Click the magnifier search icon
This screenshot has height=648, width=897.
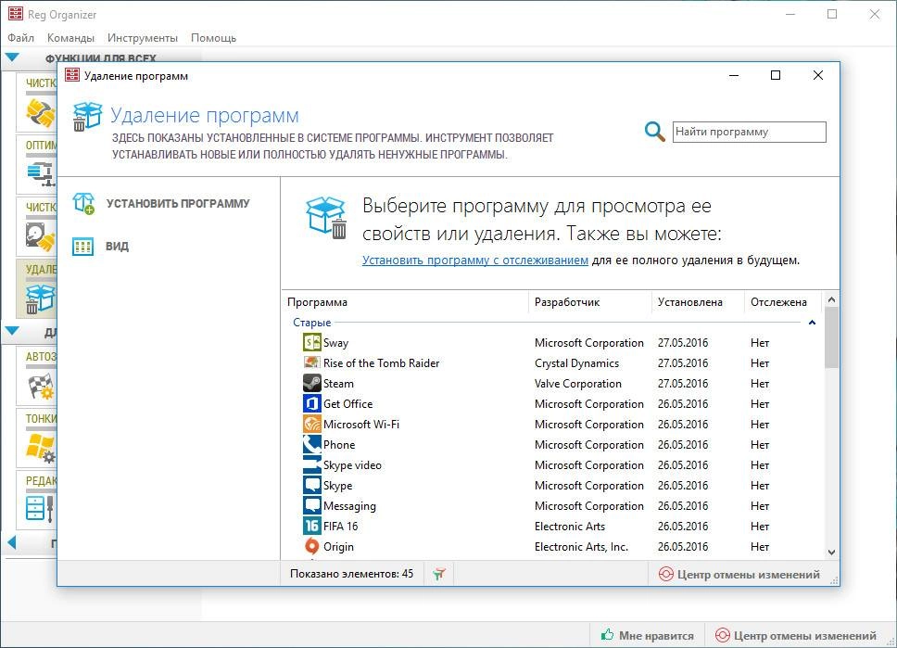(x=654, y=132)
